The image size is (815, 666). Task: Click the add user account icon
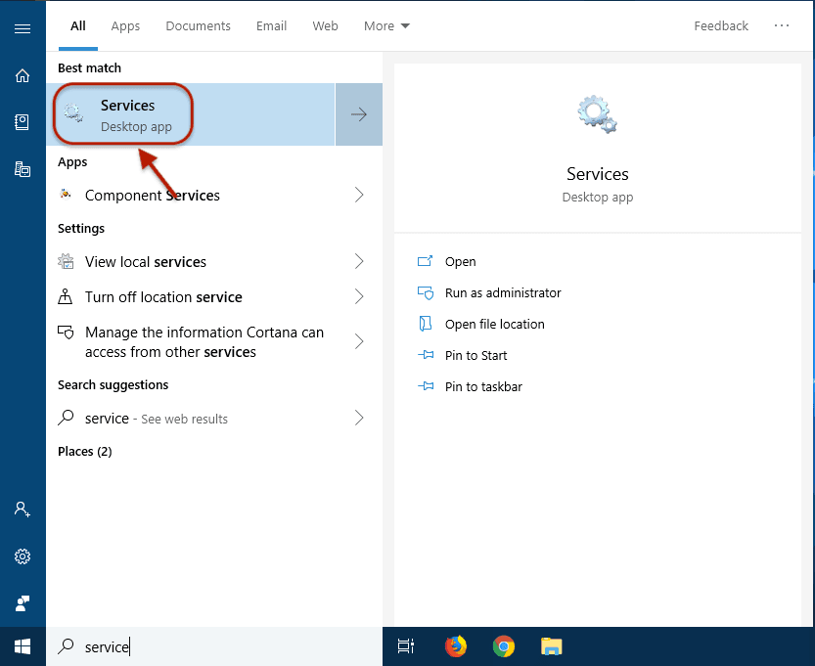click(23, 510)
